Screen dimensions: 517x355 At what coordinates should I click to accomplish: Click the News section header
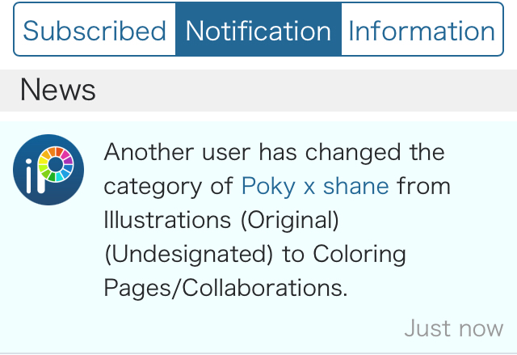point(58,91)
